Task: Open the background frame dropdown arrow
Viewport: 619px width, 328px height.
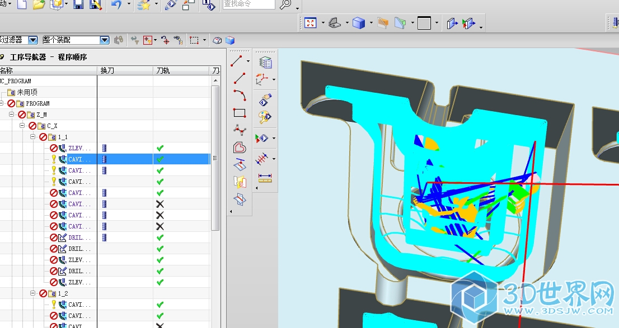Action: coord(437,23)
